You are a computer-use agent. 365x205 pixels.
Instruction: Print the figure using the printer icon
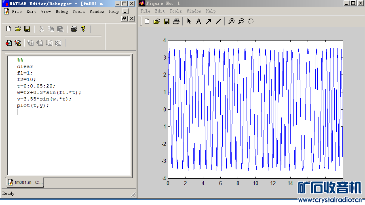click(176, 21)
